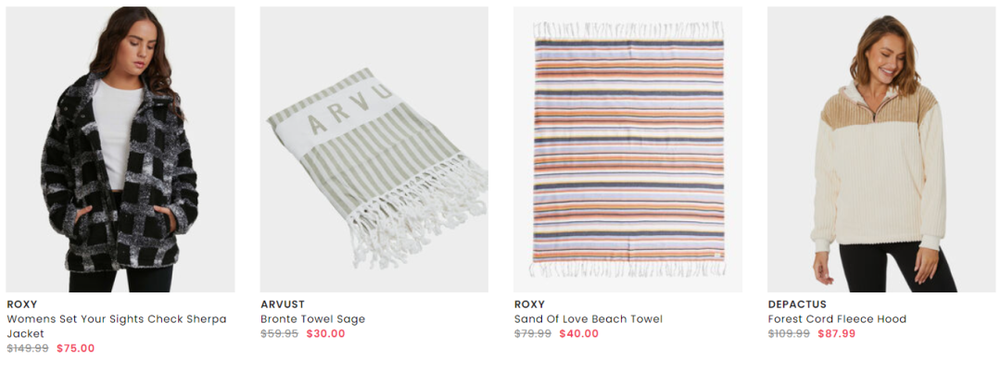
Task: Click the crossed-out $149.99 original price
Action: (x=28, y=349)
